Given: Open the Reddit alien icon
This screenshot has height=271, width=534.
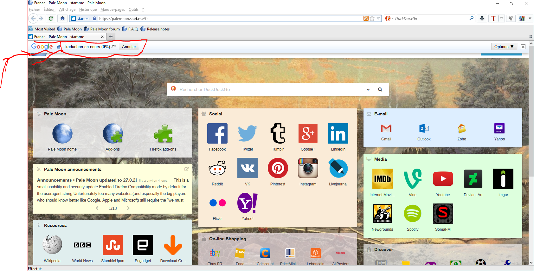Looking at the screenshot, I should [x=217, y=168].
